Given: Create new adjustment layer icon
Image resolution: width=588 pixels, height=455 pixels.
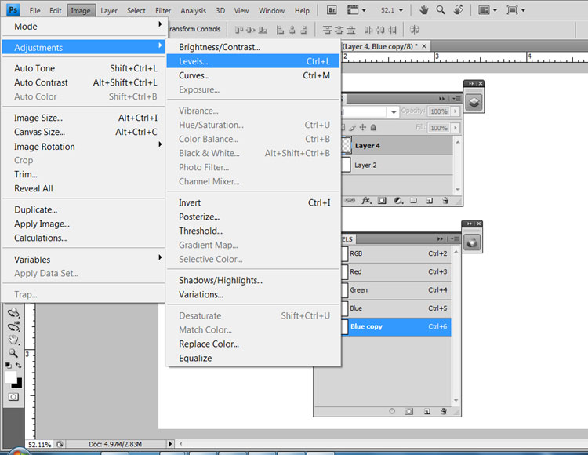Looking at the screenshot, I should pos(398,201).
